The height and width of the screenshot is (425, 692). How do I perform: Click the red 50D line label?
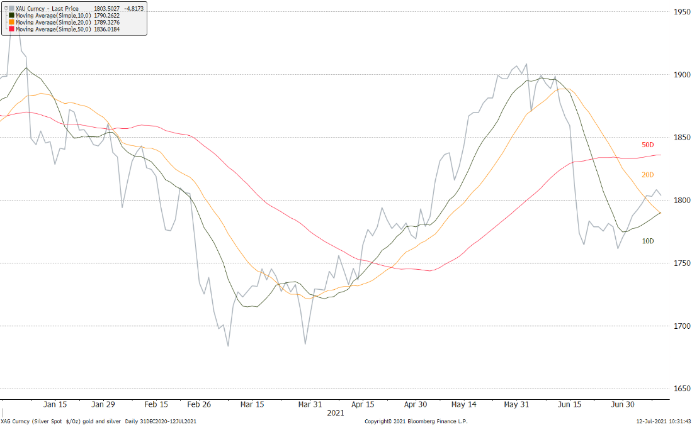(648, 145)
